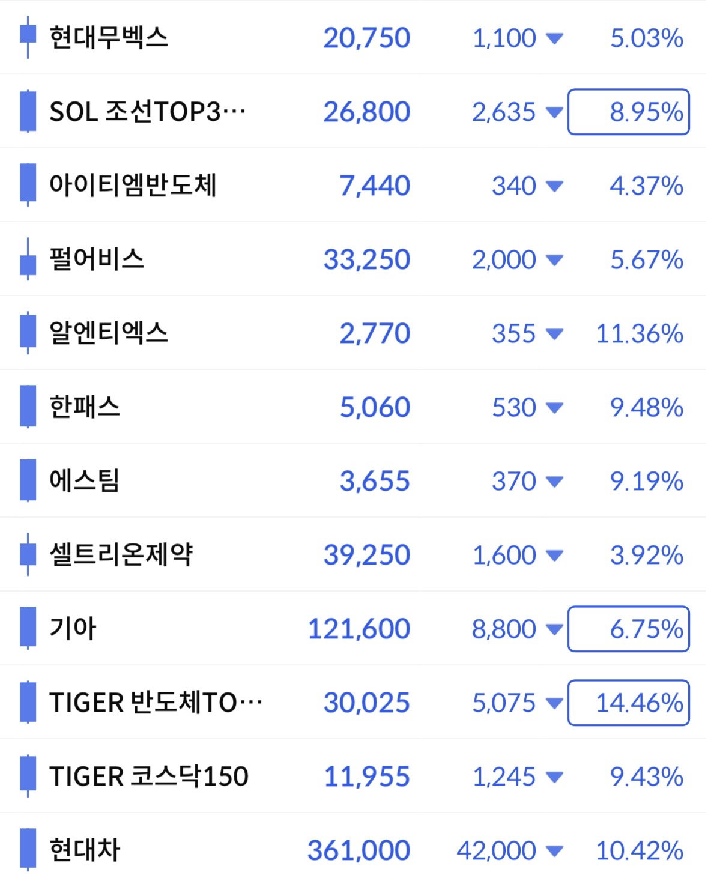
Task: Click the 현대차 price 361,000
Action: [359, 850]
